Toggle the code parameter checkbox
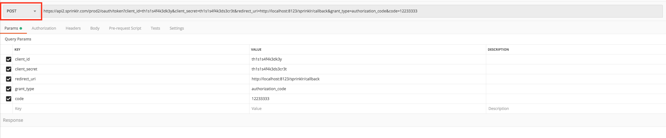Viewport: 666px width, 138px height. pyautogui.click(x=9, y=99)
